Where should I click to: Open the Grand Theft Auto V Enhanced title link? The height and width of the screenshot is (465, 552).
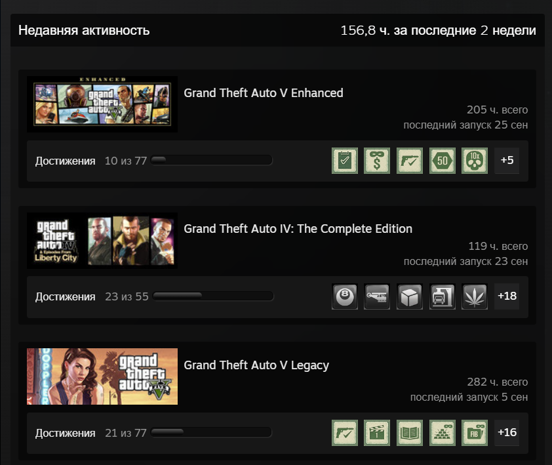(x=264, y=93)
